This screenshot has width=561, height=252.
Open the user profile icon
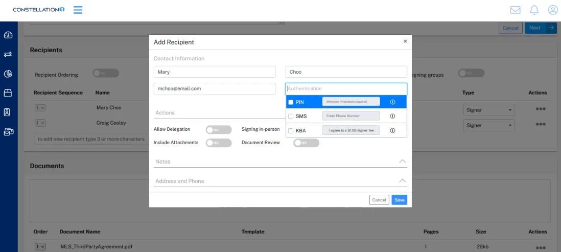pyautogui.click(x=553, y=10)
